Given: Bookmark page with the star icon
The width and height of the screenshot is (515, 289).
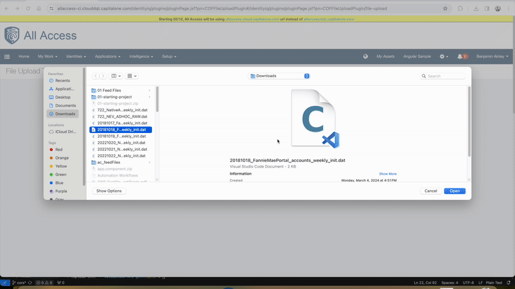Looking at the screenshot, I should pos(445,8).
